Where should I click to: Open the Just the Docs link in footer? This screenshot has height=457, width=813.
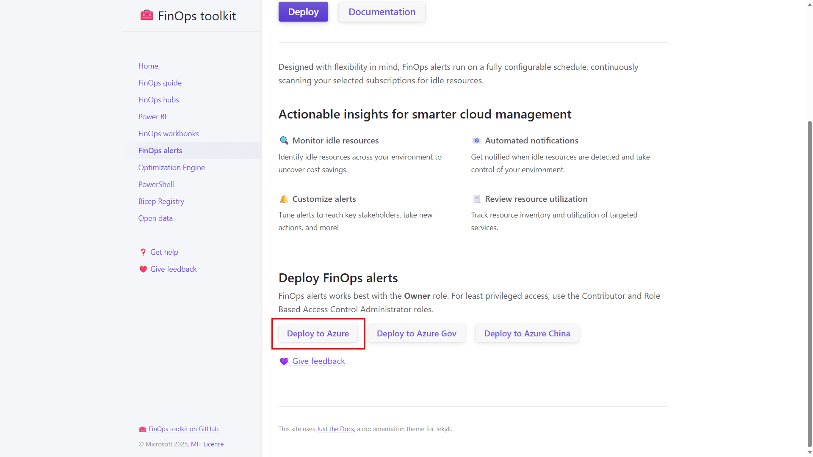[335, 429]
